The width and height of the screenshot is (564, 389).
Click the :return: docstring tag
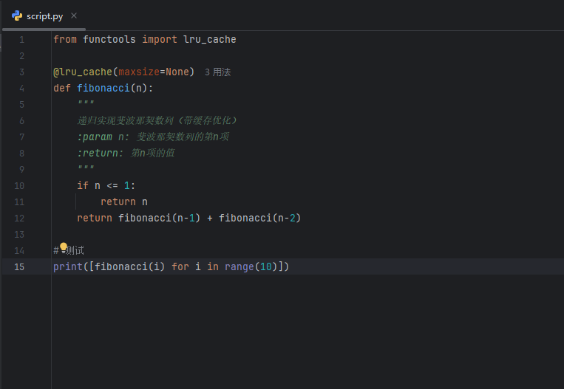click(101, 153)
